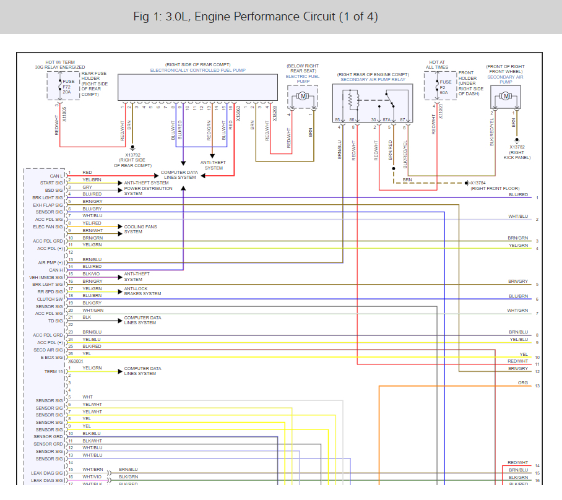Click the 'X18203' connector label
Viewport: 562px width, 500px height.
pyautogui.click(x=275, y=114)
